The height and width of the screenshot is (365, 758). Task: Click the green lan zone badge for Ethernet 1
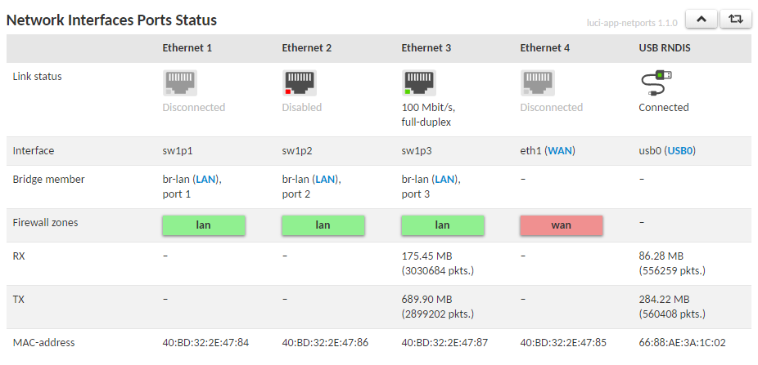click(x=204, y=225)
